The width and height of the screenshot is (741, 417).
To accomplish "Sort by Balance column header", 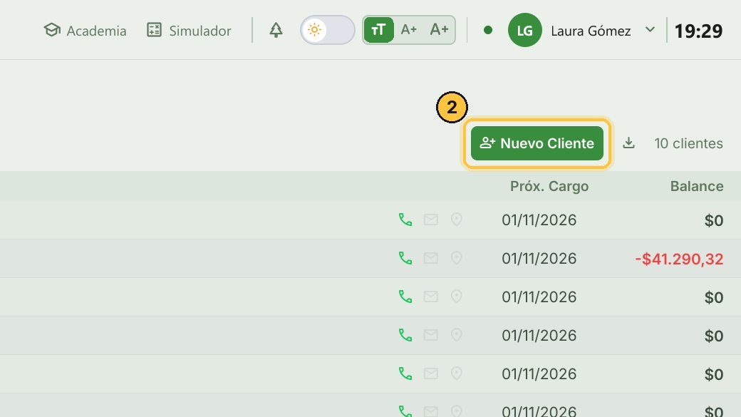I will 697,186.
